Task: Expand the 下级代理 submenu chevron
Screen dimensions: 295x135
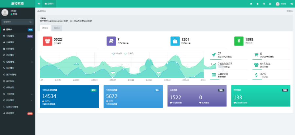Action: pos(32,94)
